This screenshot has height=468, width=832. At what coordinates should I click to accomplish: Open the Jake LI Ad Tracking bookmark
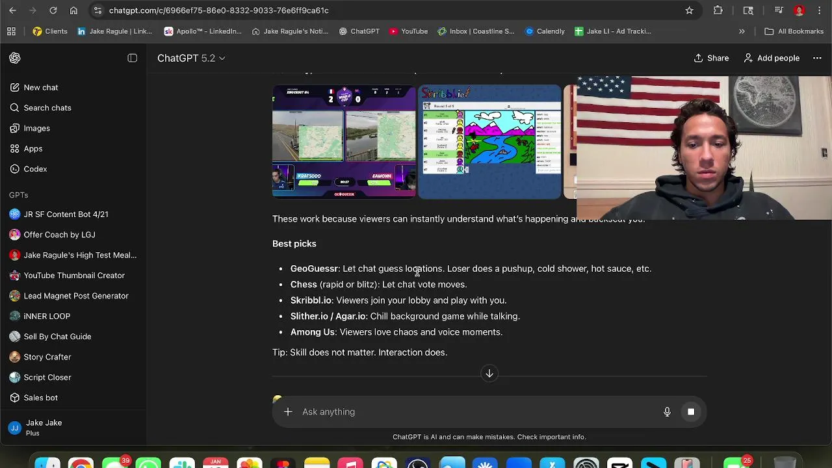point(613,31)
